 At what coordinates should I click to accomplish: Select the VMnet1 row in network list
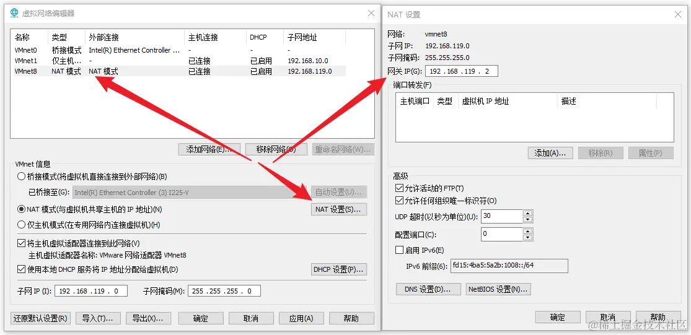point(179,61)
